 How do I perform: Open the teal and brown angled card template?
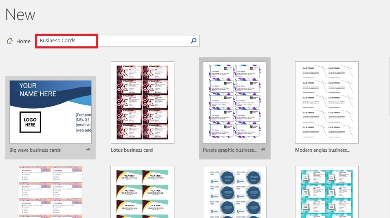coord(143,192)
